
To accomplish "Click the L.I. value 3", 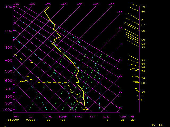I will tap(107, 120).
